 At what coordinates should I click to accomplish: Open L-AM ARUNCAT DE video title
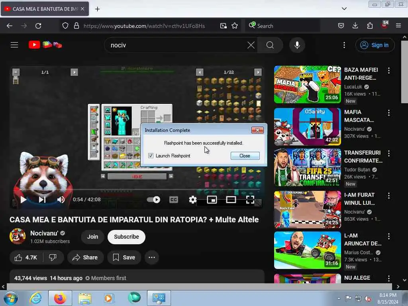click(363, 239)
